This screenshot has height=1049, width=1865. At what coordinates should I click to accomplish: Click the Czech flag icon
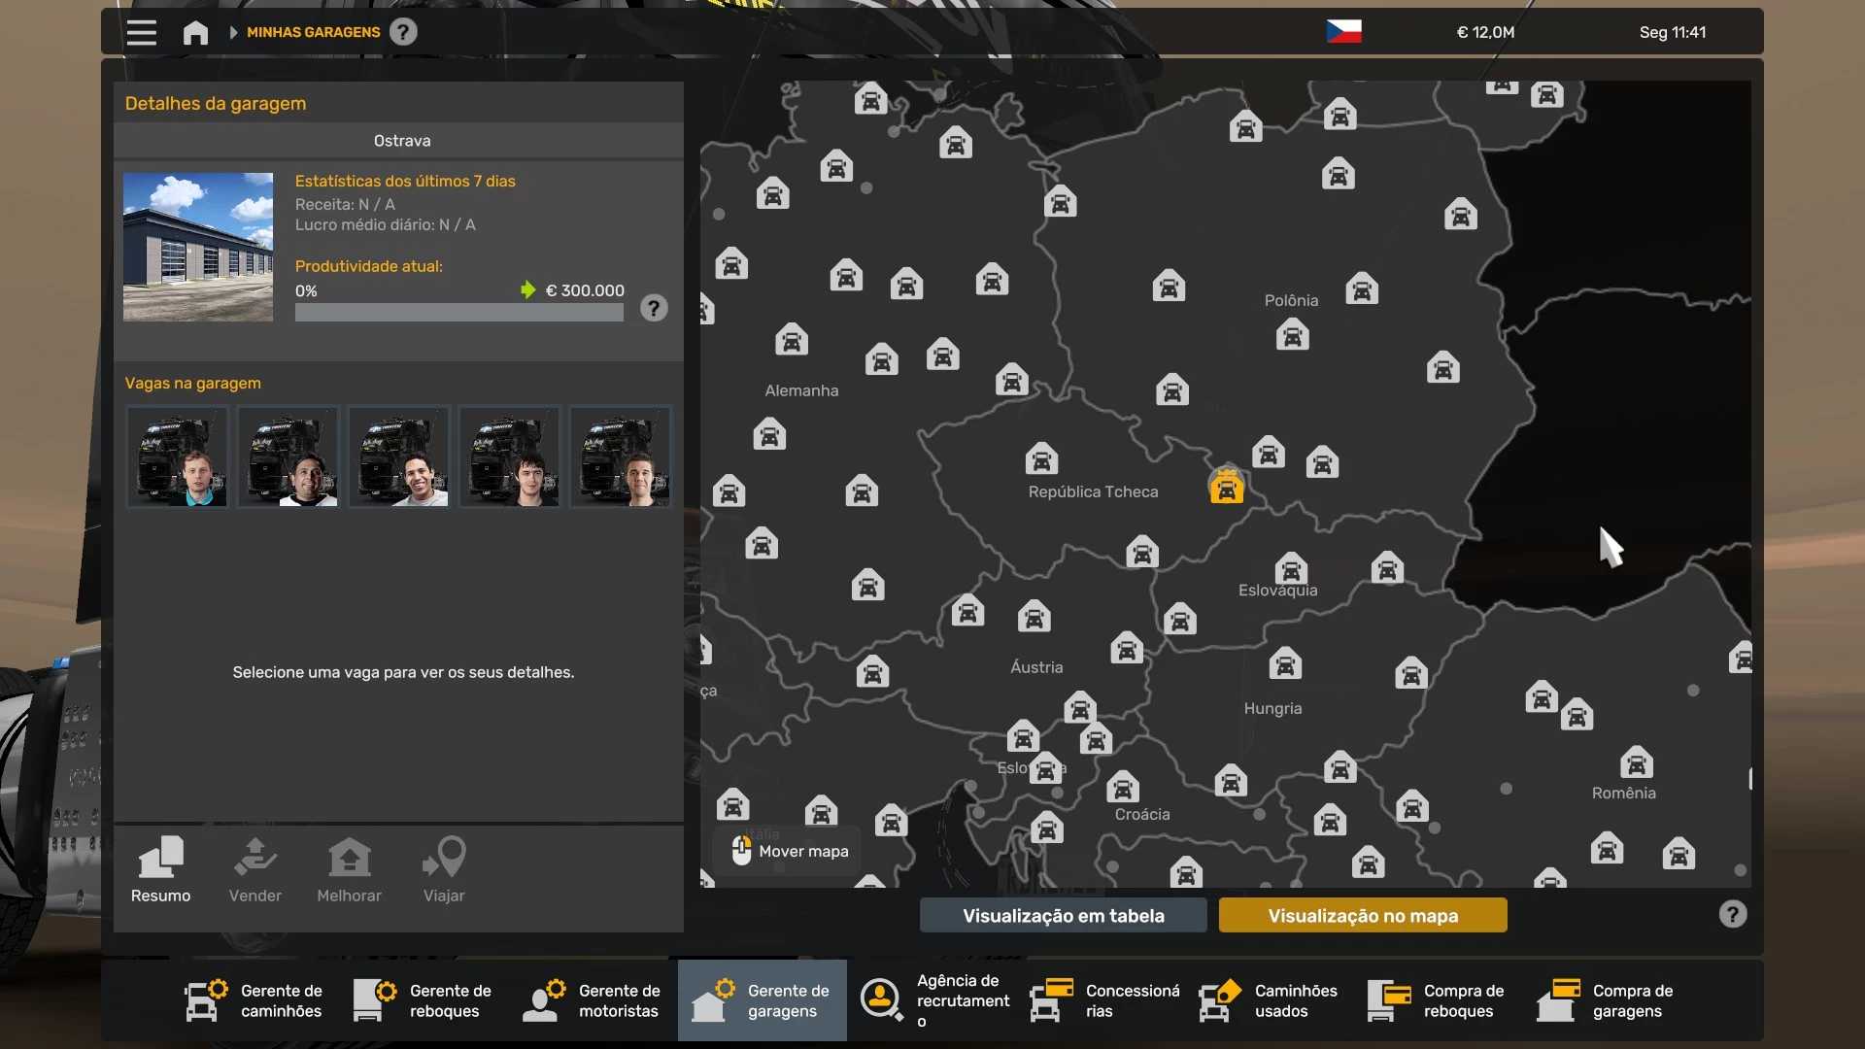pyautogui.click(x=1343, y=32)
